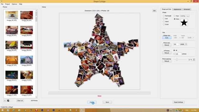Select thumbnail Image_010.JPG
199x112 pixels.
click(x=26, y=76)
